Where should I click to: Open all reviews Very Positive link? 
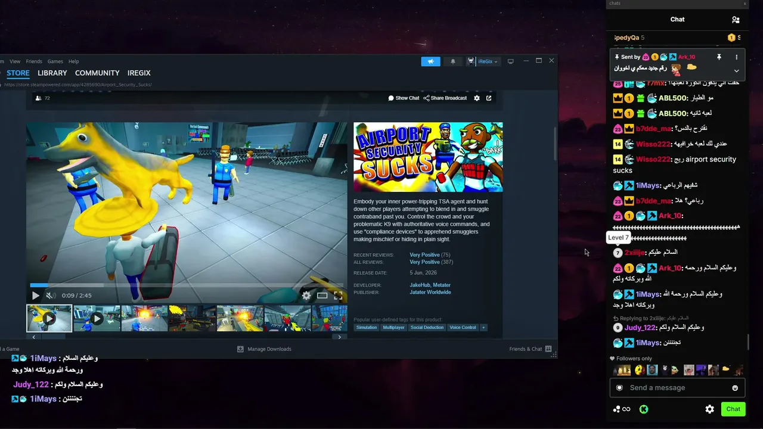[x=424, y=262]
